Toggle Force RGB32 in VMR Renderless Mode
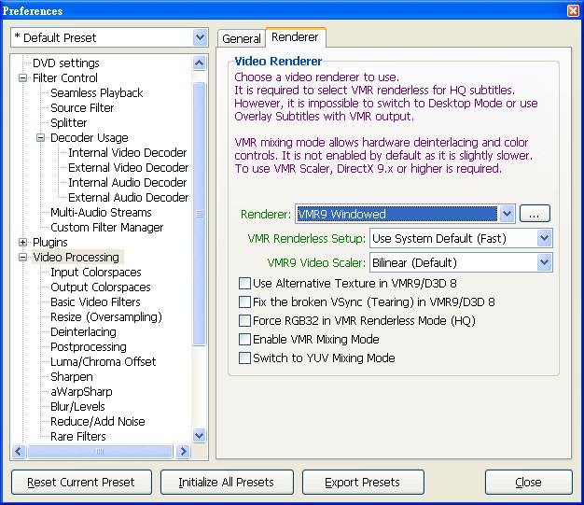The height and width of the screenshot is (505, 584). point(245,320)
